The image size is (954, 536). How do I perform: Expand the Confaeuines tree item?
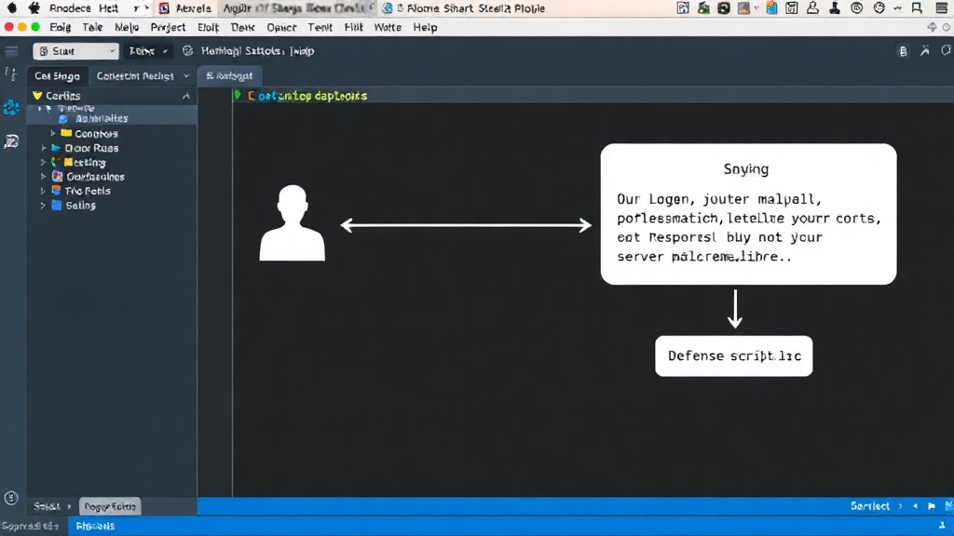[x=43, y=176]
